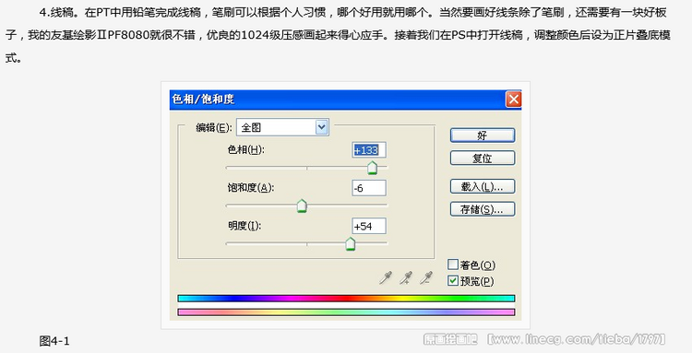Click the 饱和度 saturation slider handle
Viewport: 692px width, 353px height.
[302, 206]
